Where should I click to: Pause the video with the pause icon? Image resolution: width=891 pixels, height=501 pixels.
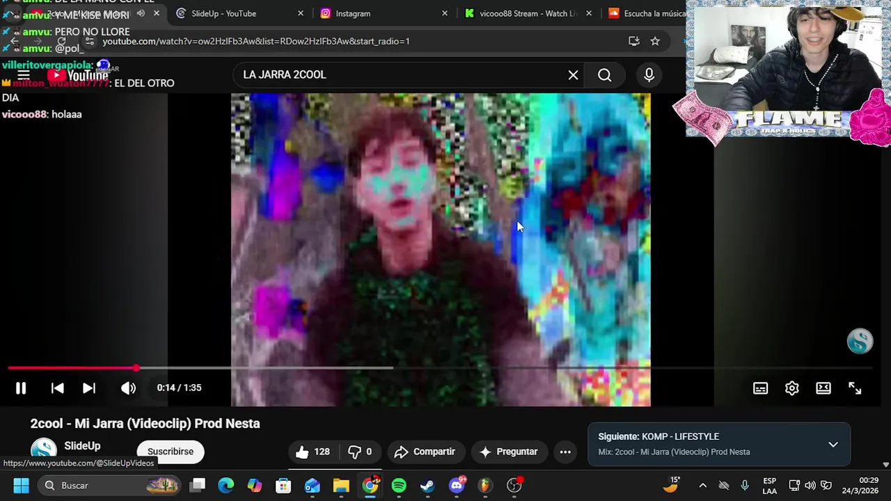click(21, 388)
